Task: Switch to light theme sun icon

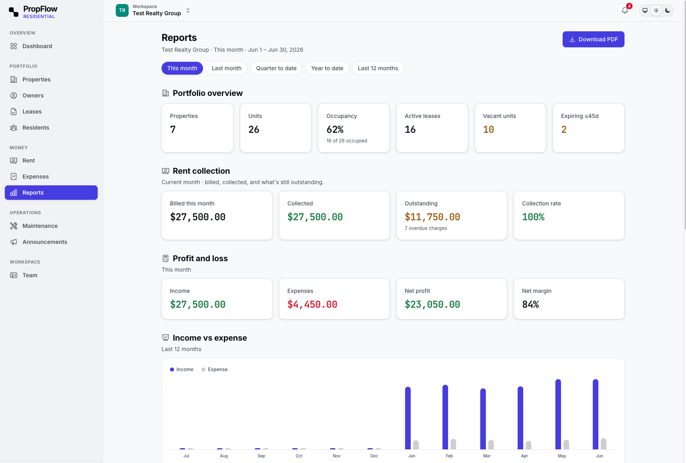Action: (x=656, y=10)
